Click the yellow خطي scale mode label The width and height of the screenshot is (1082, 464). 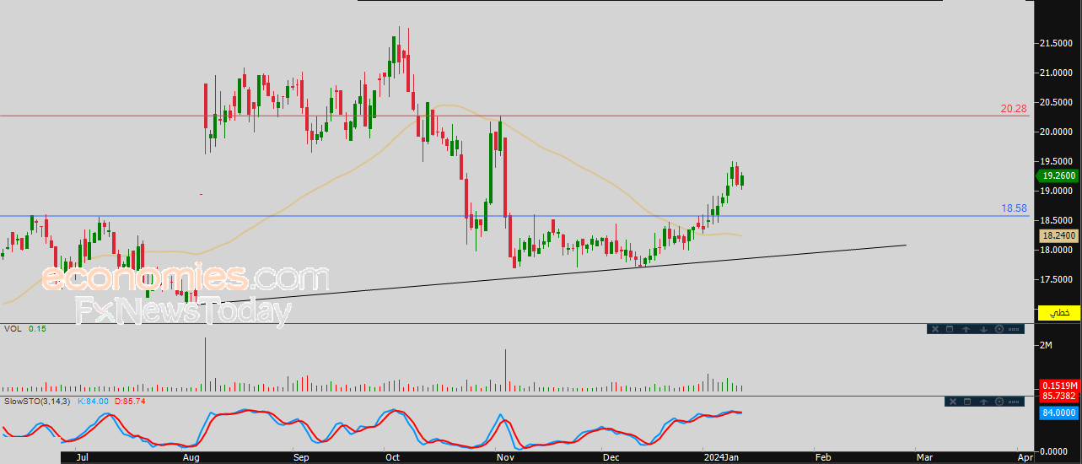(1059, 312)
